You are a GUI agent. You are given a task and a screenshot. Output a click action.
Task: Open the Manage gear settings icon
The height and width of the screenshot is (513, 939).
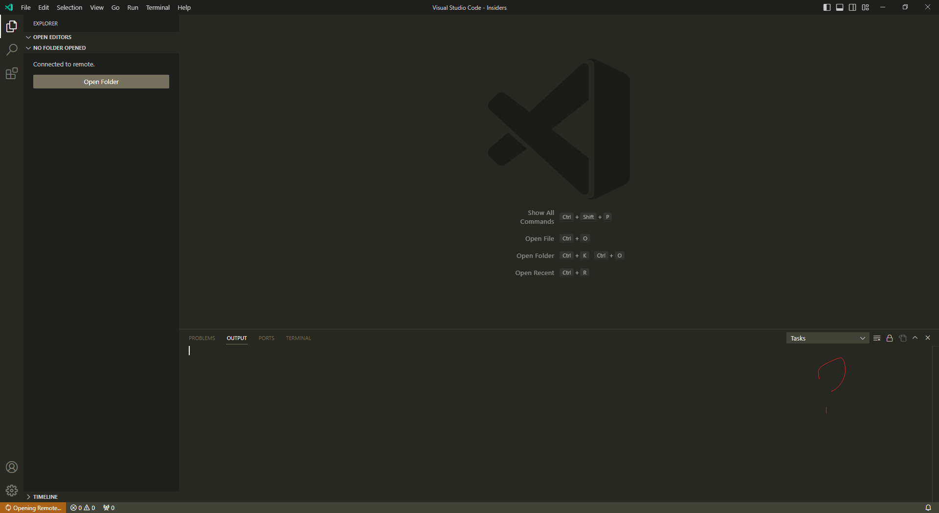click(x=11, y=491)
